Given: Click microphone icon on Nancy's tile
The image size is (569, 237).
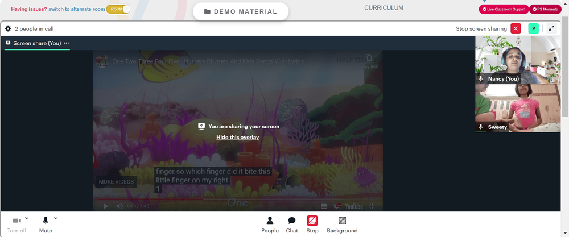Looking at the screenshot, I should [481, 78].
